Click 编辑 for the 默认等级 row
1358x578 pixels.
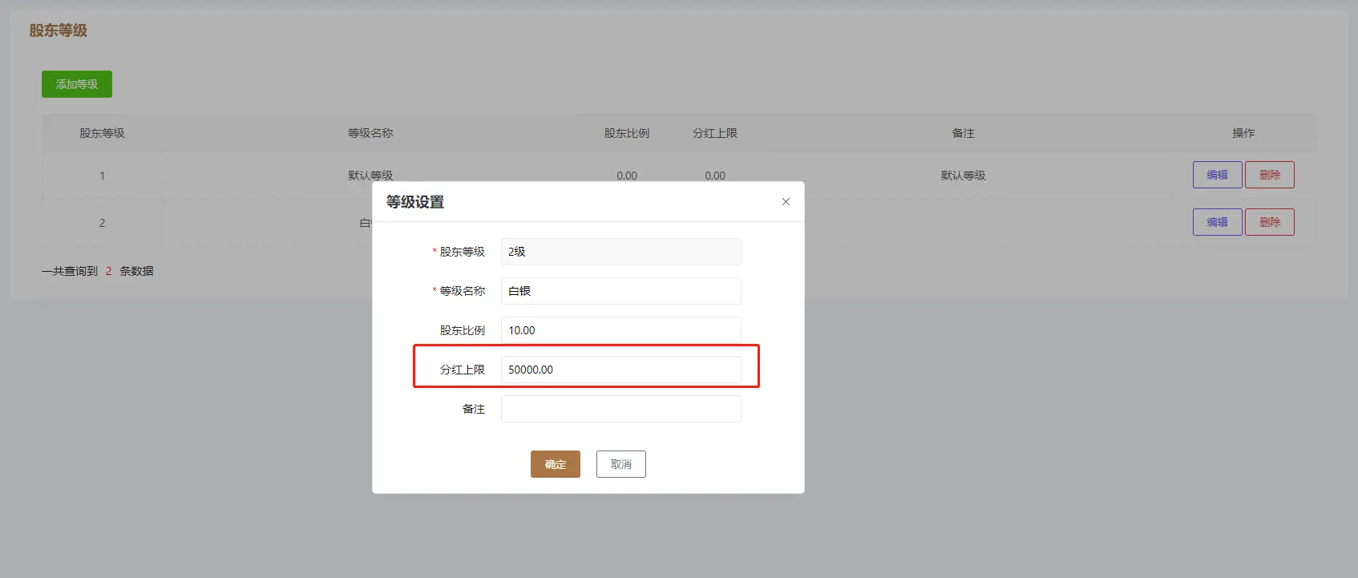1217,175
